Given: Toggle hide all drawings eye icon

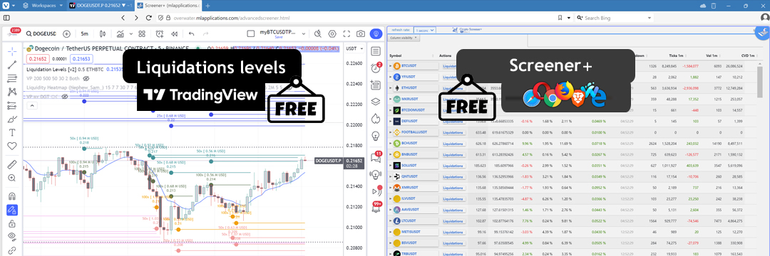Looking at the screenshot, I should (12, 237).
